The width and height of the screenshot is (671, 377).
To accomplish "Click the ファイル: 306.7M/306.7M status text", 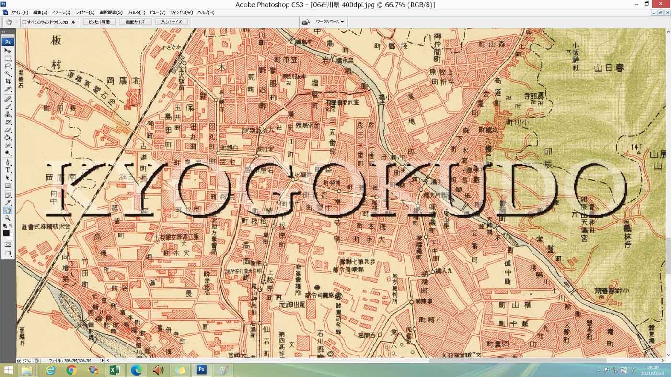I will [x=69, y=361].
